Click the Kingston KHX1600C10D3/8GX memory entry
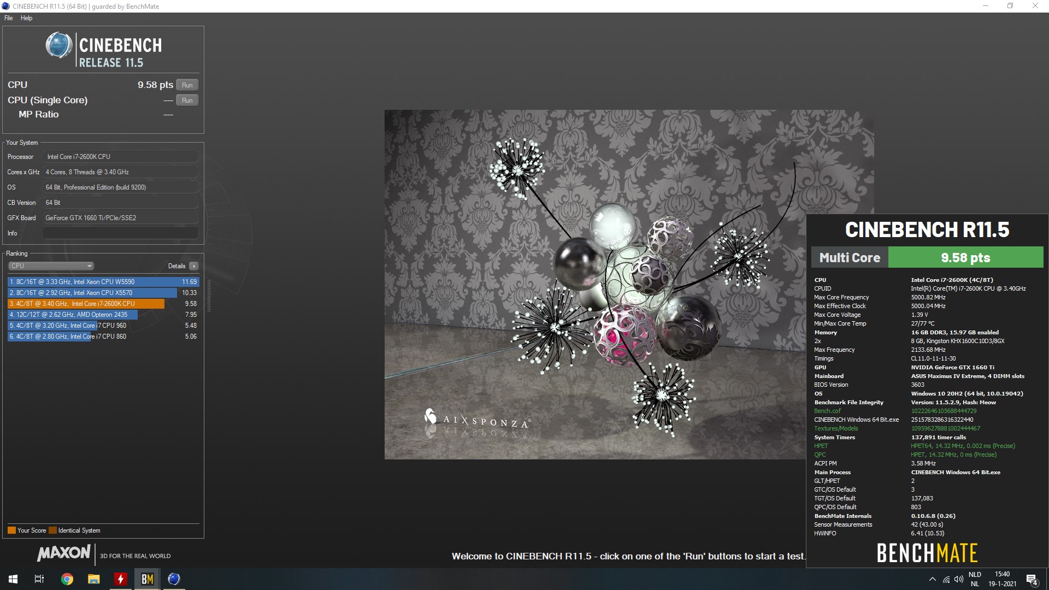The image size is (1049, 590). (957, 341)
